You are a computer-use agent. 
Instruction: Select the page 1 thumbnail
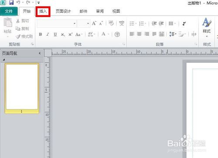[22, 88]
